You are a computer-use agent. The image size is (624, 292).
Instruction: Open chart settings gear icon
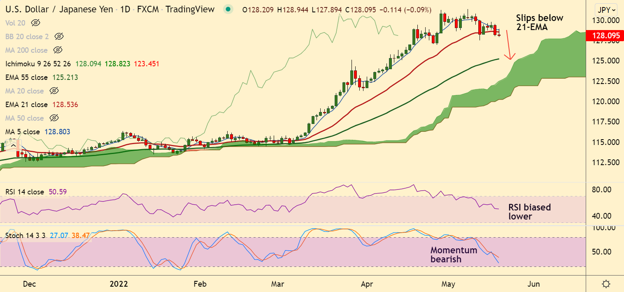(606, 284)
